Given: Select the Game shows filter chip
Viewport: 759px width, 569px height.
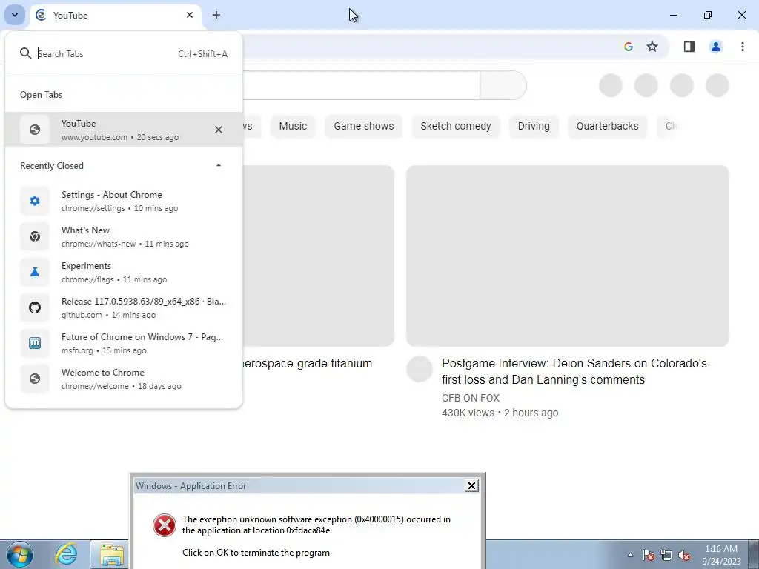Looking at the screenshot, I should pyautogui.click(x=363, y=126).
